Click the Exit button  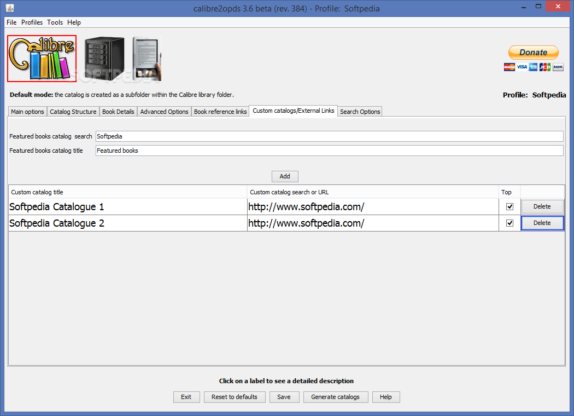(186, 397)
